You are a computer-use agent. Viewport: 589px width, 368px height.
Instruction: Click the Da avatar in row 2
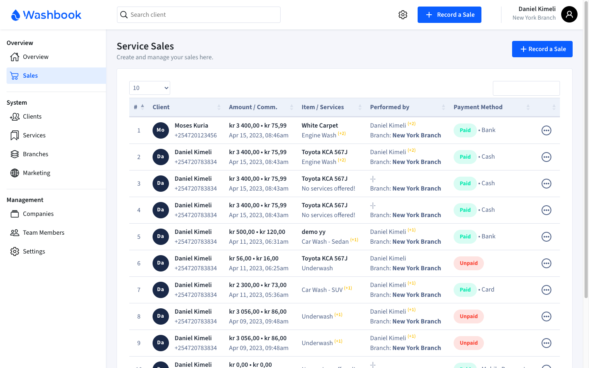161,157
